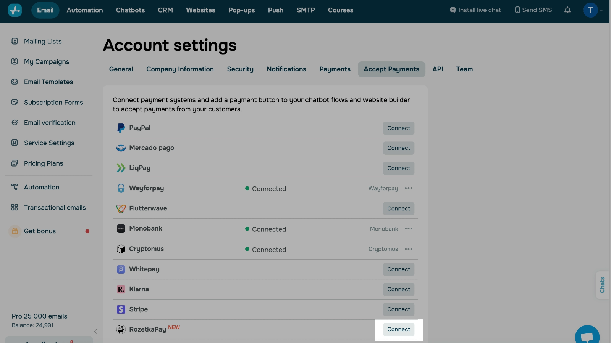Click the Wayforpay logo icon

121,188
